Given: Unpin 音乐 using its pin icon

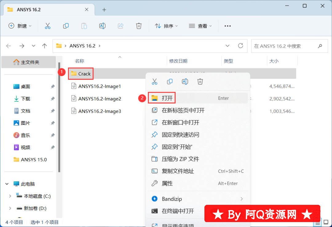Looking at the screenshot, I should coord(53,135).
